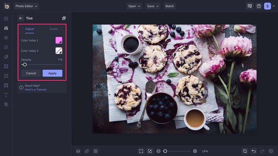
Task: Go back with the Tint arrow
Action: 21,18
